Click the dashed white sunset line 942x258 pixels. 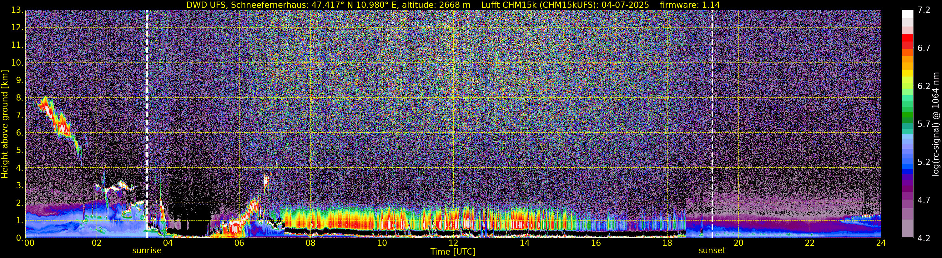point(712,123)
